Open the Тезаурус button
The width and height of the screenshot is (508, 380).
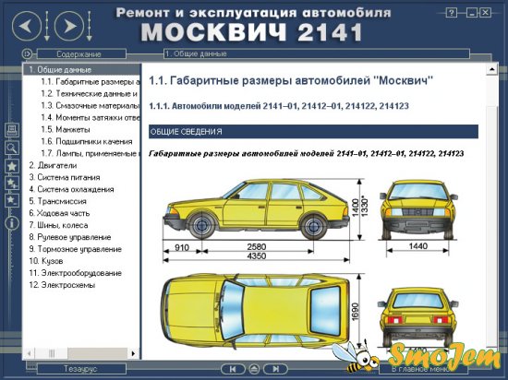tap(81, 369)
